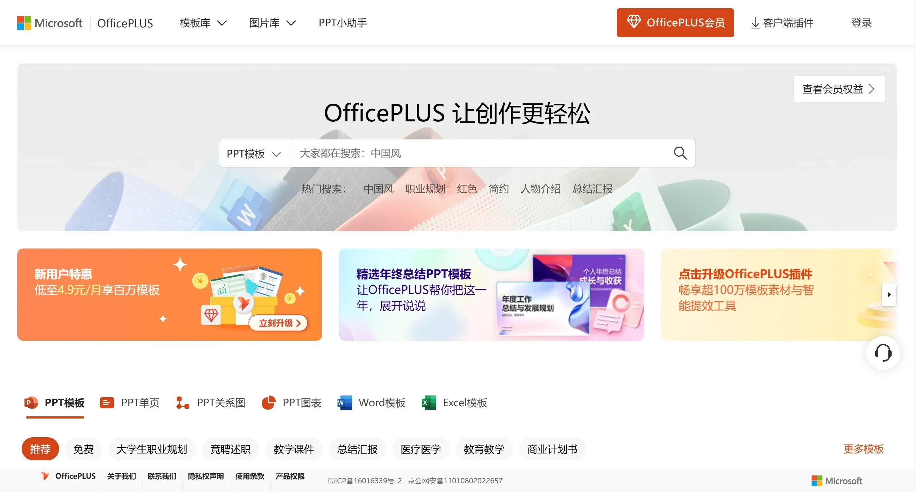Select the green Excel模板 icon

point(428,403)
